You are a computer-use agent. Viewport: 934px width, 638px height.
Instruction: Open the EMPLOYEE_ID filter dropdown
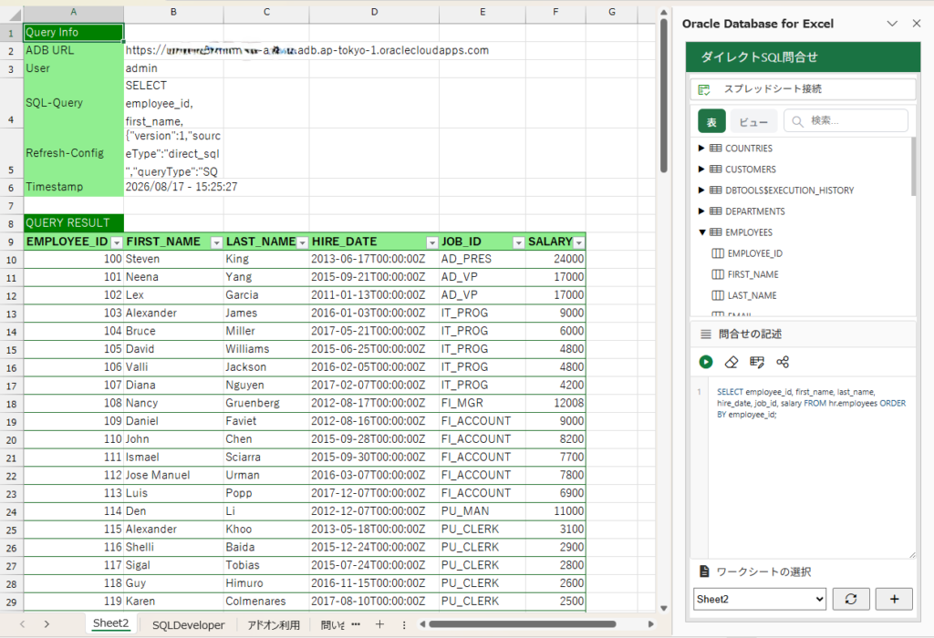pyautogui.click(x=117, y=242)
